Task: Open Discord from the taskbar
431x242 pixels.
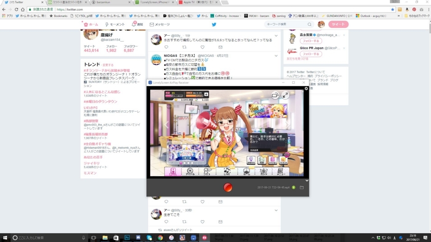Action: (x=138, y=238)
